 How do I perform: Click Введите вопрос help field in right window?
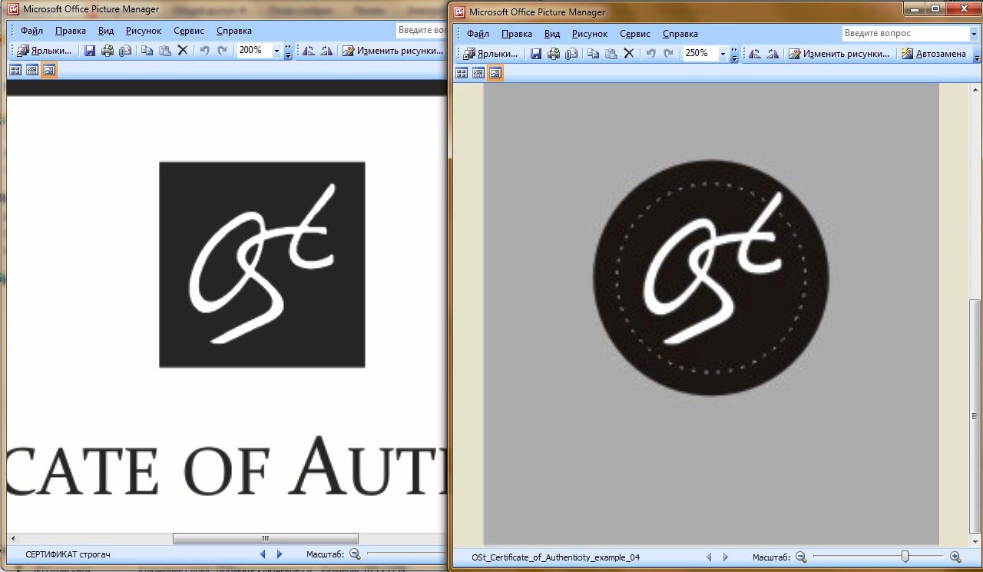(905, 34)
